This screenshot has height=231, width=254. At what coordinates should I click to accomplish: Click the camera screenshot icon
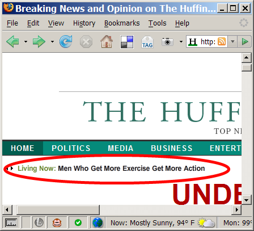coord(167,41)
